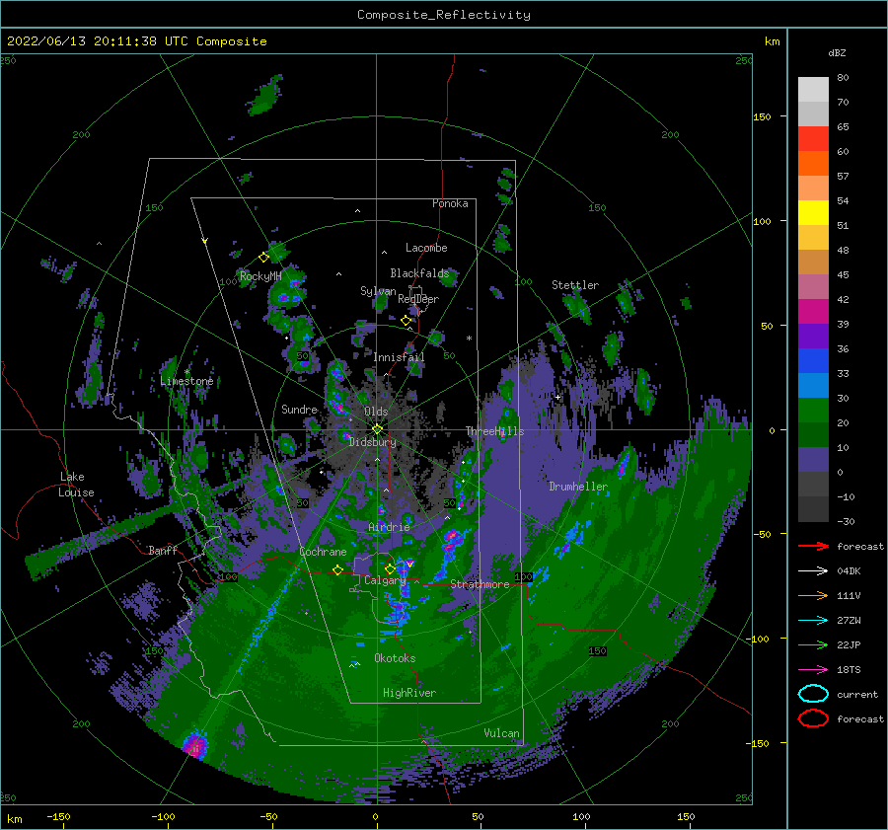Click the ThreeHills label
The width and height of the screenshot is (888, 830).
pyautogui.click(x=495, y=431)
